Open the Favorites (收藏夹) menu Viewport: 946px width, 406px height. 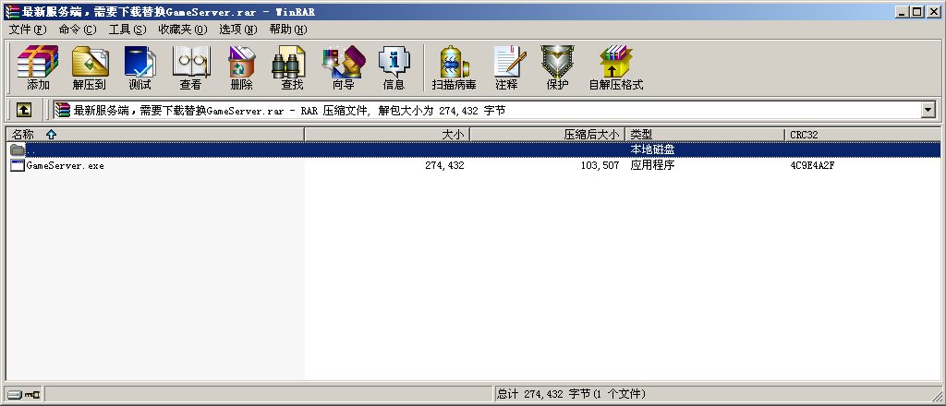tap(182, 30)
